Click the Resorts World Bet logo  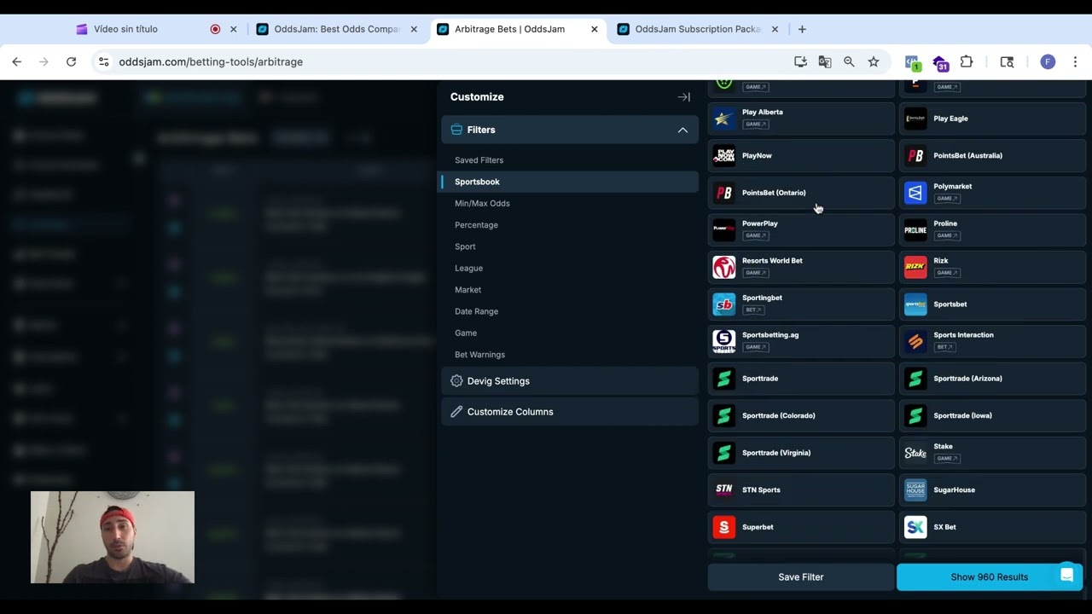pyautogui.click(x=723, y=267)
